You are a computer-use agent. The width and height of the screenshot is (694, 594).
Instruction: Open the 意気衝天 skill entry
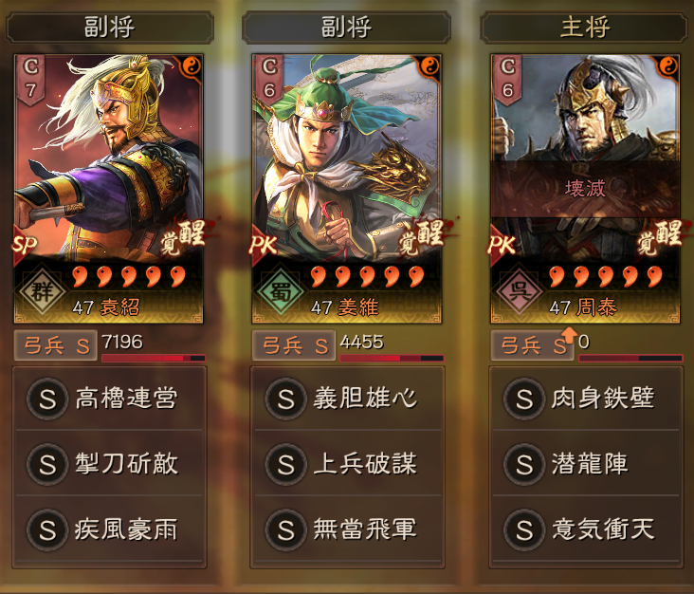coord(586,529)
